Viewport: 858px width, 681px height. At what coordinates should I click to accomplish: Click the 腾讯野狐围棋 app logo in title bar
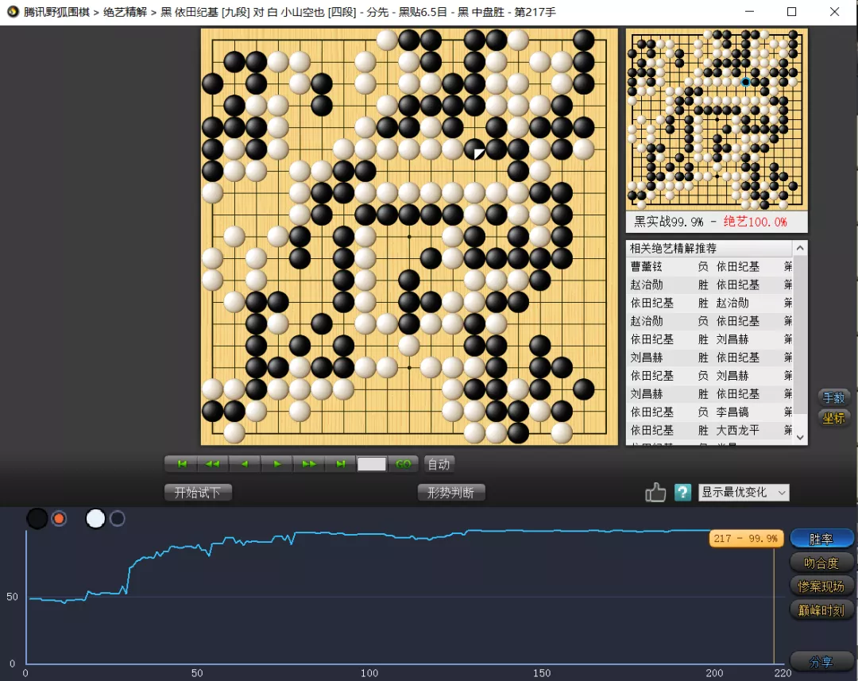(12, 11)
